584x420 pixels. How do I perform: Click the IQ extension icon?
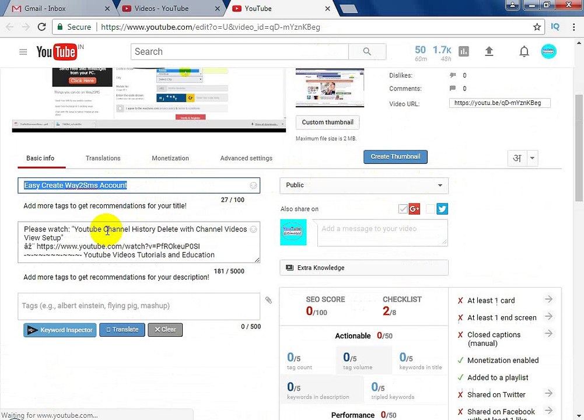tap(555, 27)
